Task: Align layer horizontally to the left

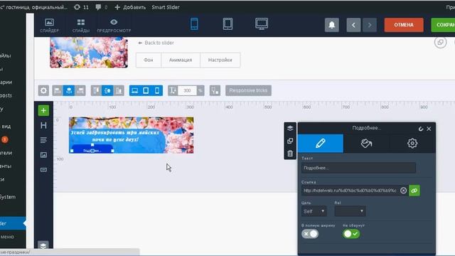Action: tap(58, 90)
